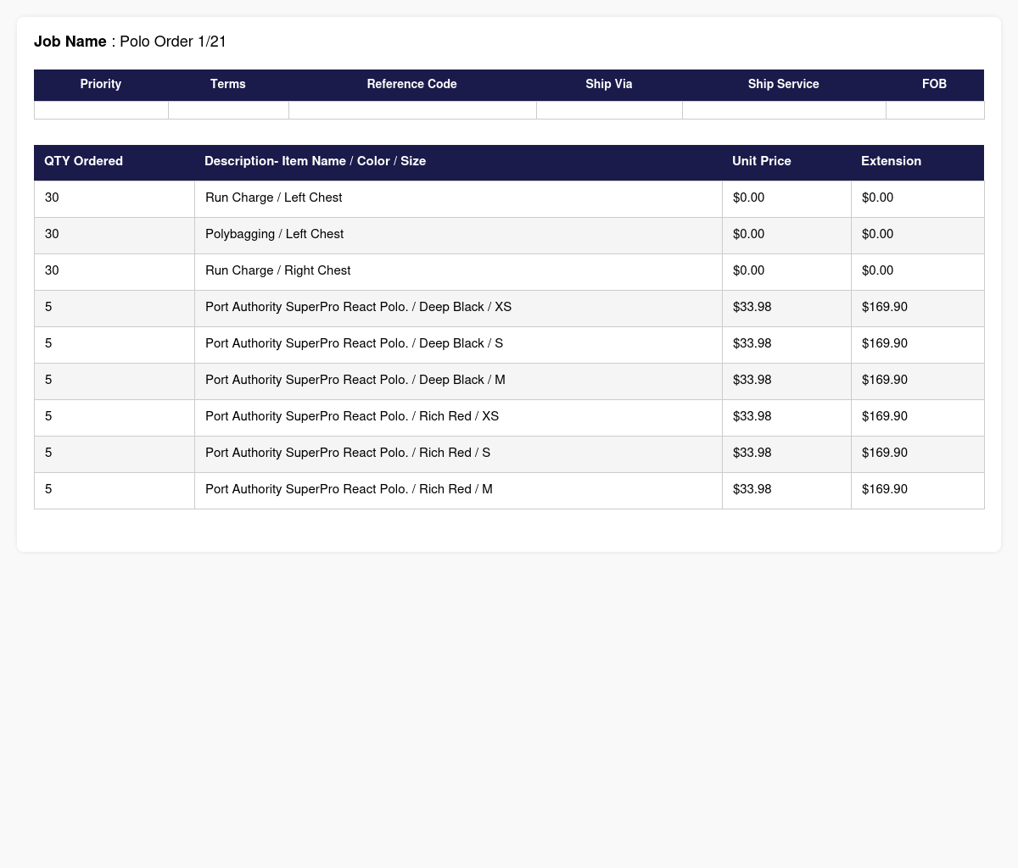Screen dimensions: 1018x868
Task: Click the Terms column header
Action: (x=228, y=84)
